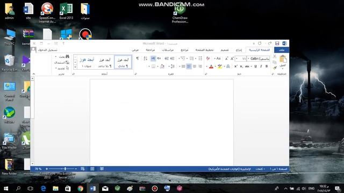
Task: Open the ملف (File) tab
Action: (x=282, y=50)
